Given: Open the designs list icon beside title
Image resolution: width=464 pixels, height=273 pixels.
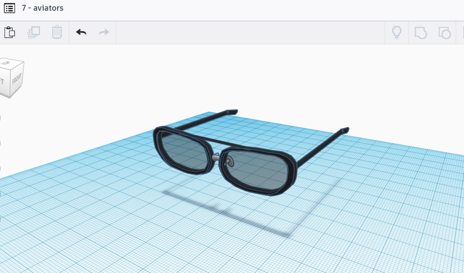Looking at the screenshot, I should coord(9,8).
